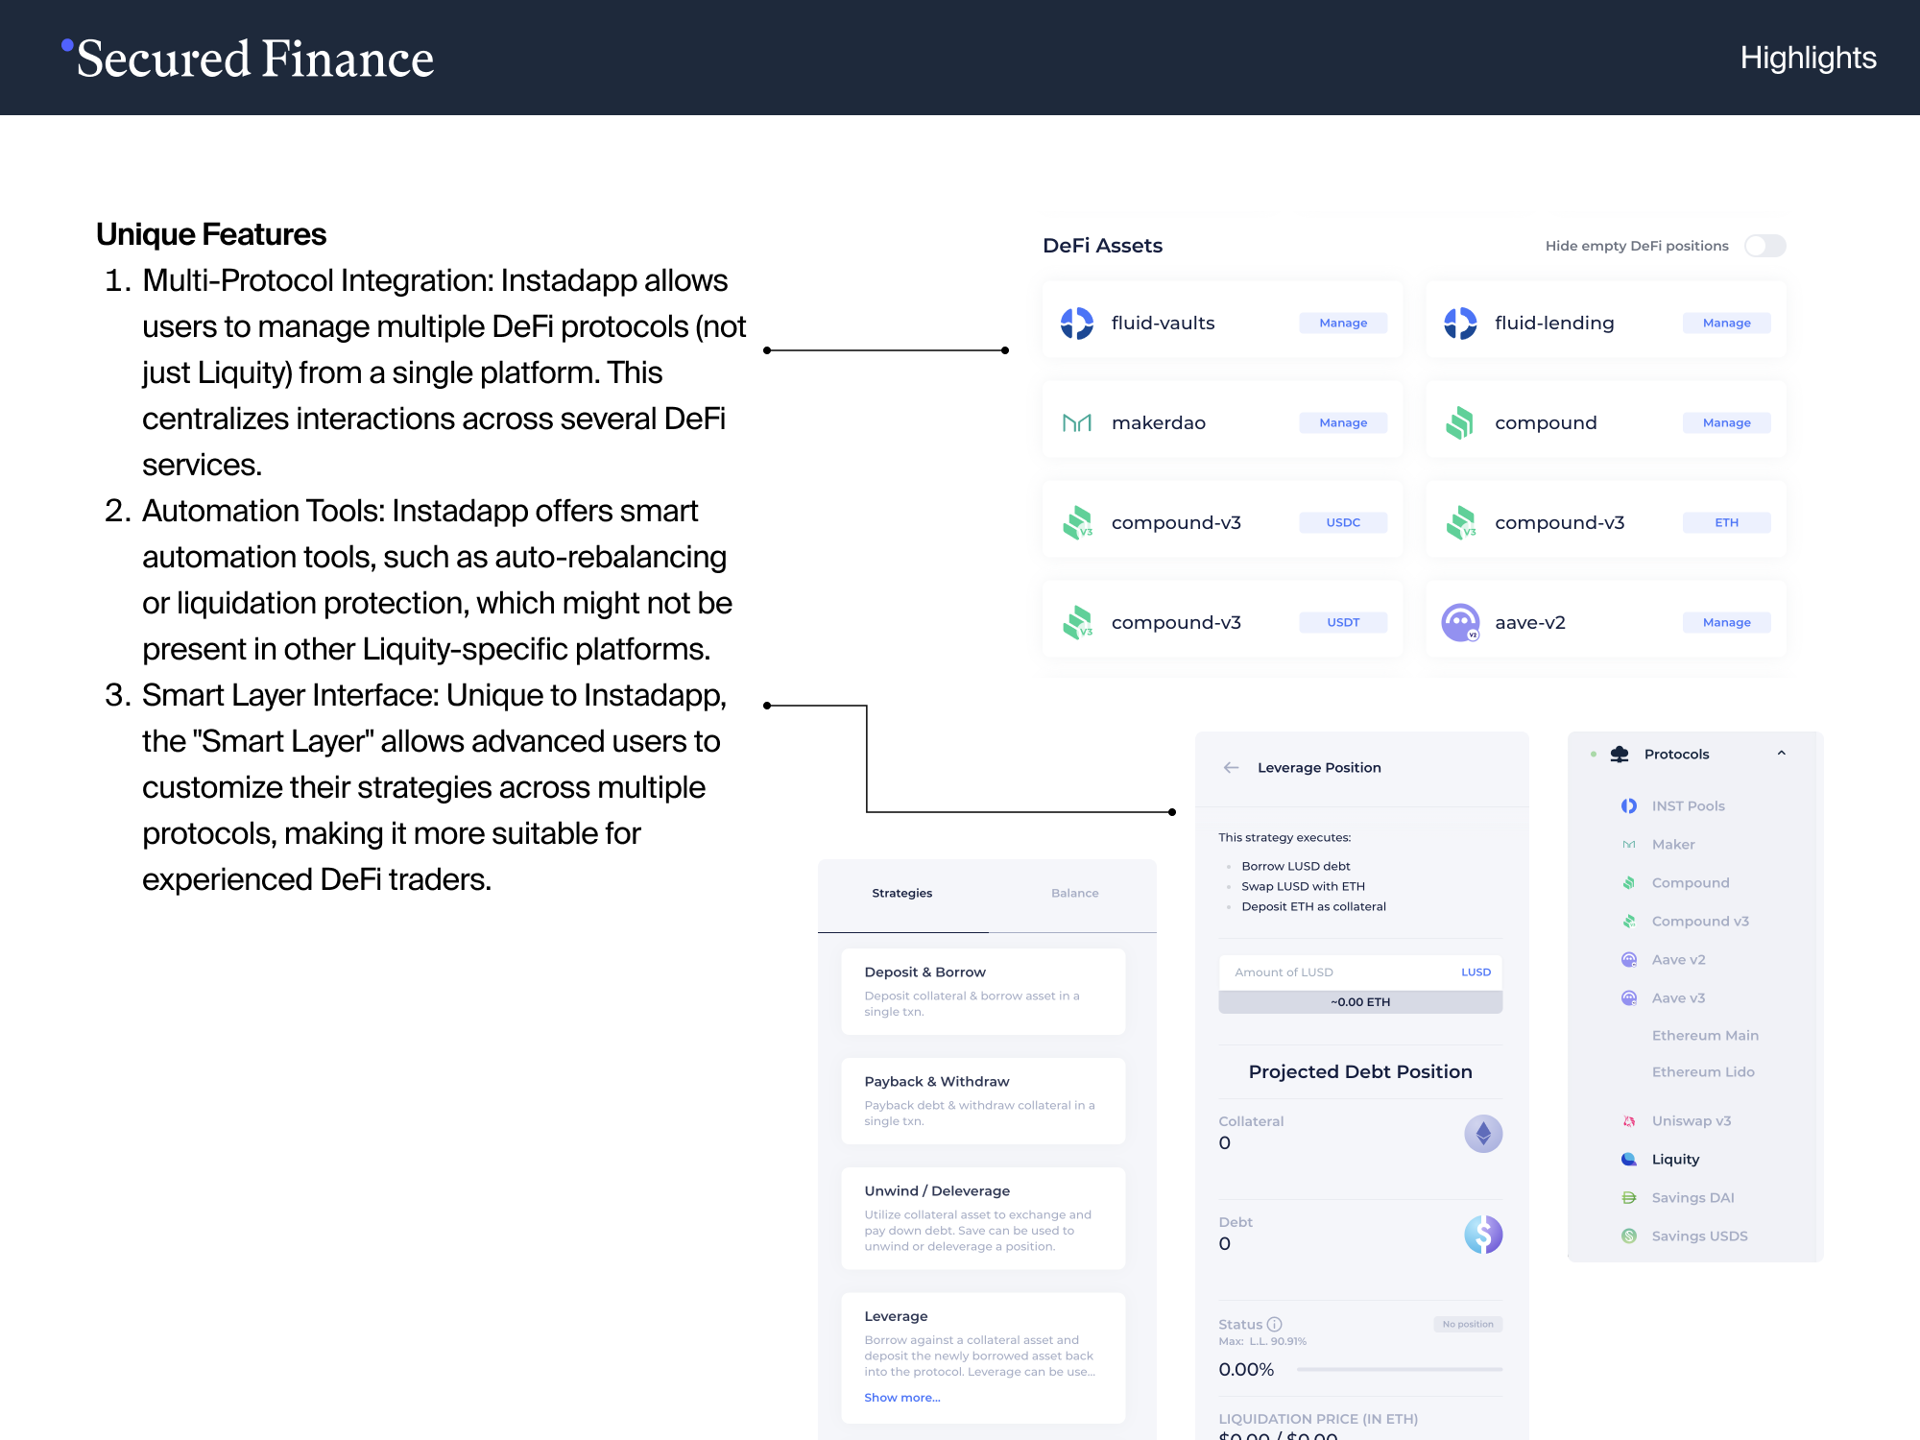Click the compound logo icon
The height and width of the screenshot is (1440, 1920).
point(1459,423)
